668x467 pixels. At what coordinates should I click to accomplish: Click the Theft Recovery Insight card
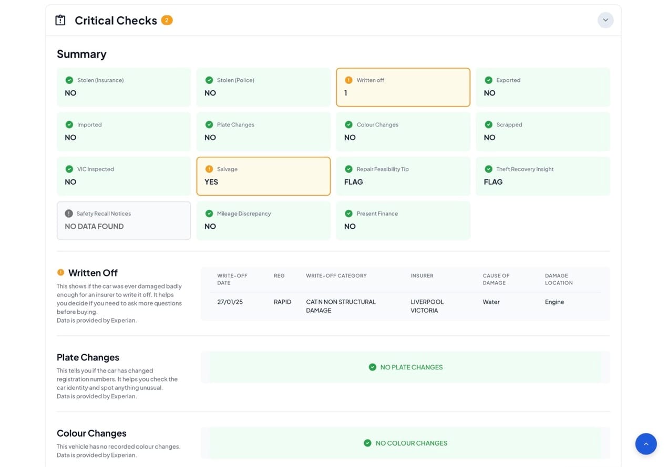(x=542, y=176)
